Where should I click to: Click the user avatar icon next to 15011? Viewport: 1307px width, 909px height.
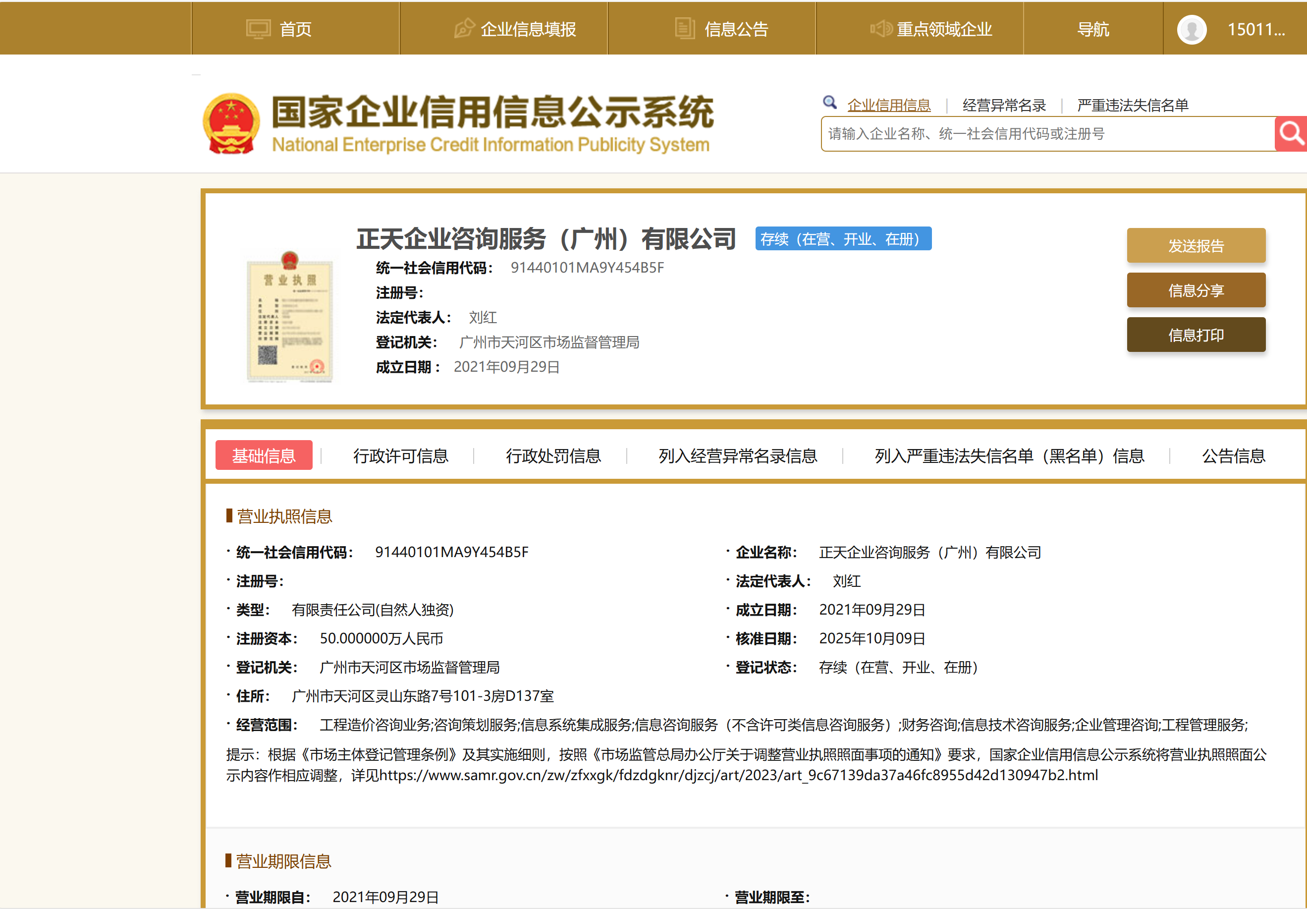click(1192, 29)
